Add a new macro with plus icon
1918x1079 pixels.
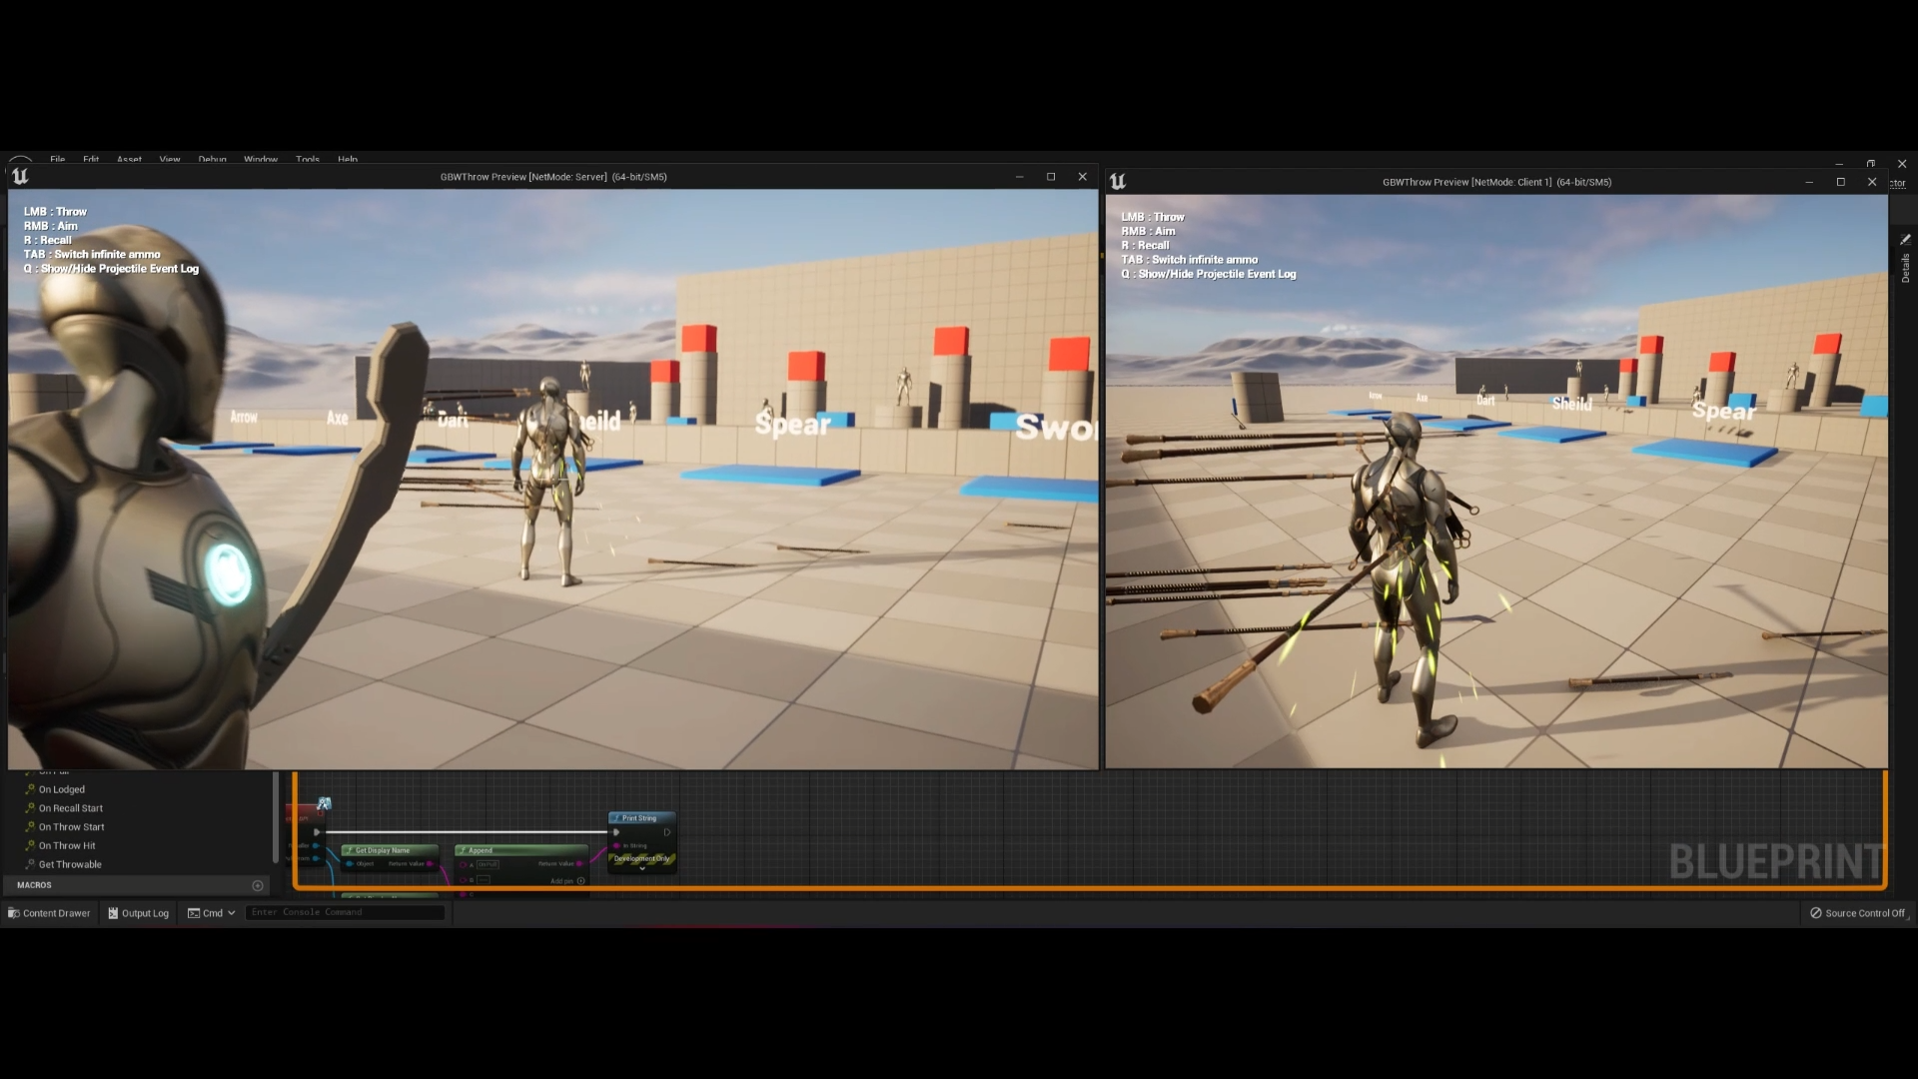(x=258, y=885)
